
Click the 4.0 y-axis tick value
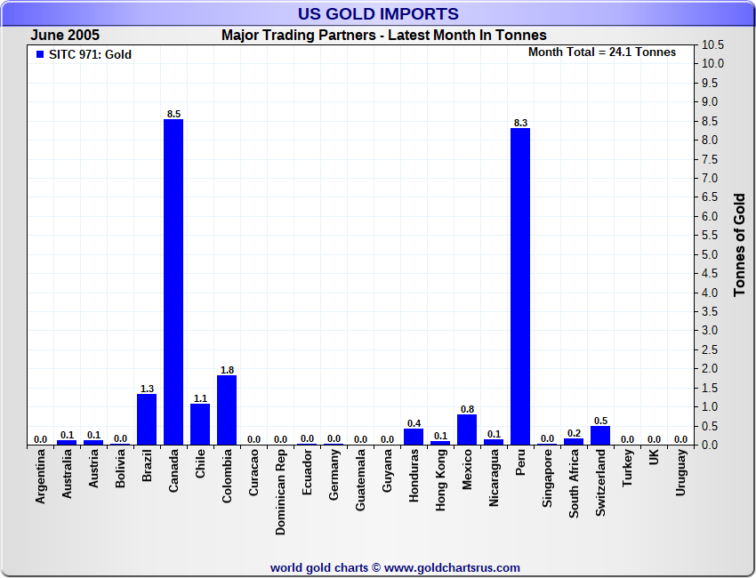pyautogui.click(x=710, y=293)
